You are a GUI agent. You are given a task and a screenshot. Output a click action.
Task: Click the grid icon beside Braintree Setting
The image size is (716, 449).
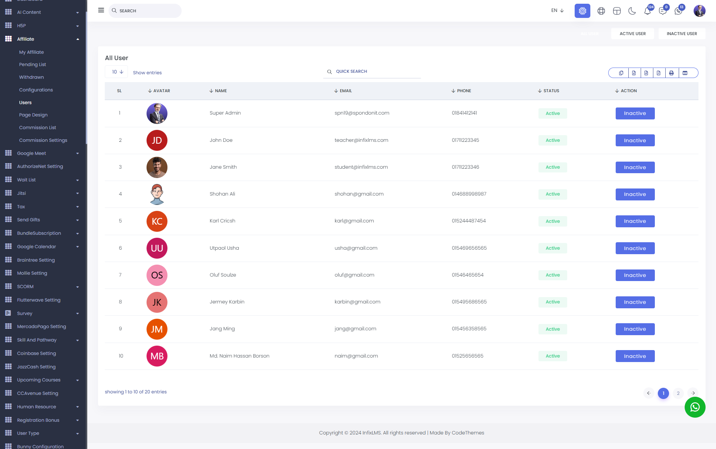8,260
